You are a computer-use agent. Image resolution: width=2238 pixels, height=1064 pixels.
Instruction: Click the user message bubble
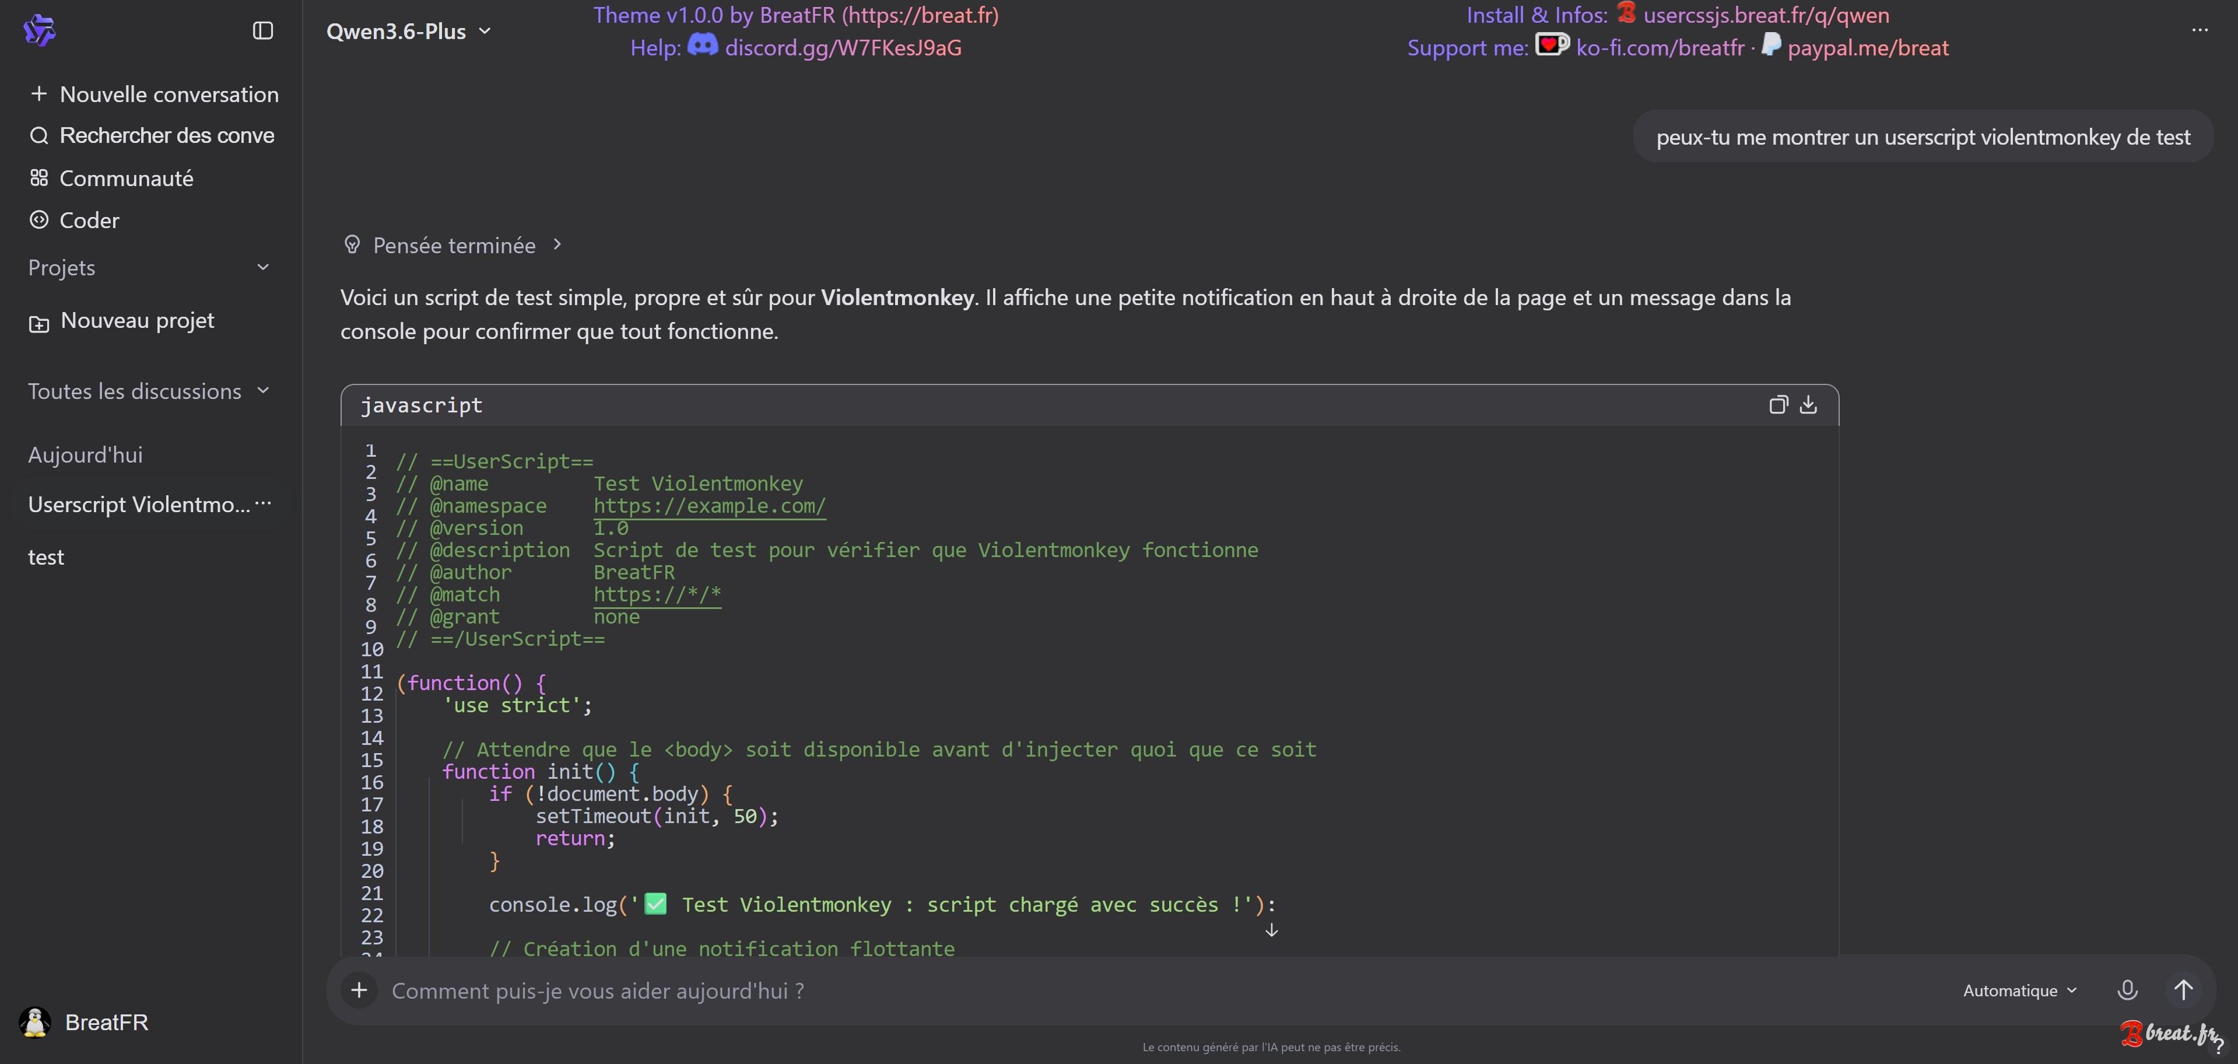pyautogui.click(x=1923, y=136)
